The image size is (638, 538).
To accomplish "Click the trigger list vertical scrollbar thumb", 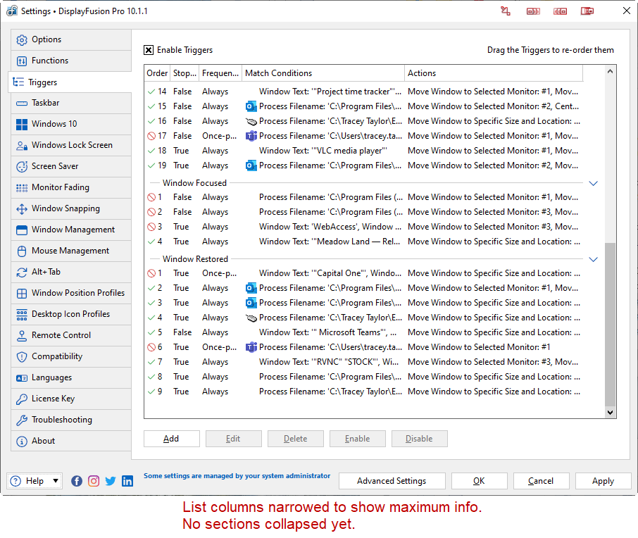I will coord(610,324).
